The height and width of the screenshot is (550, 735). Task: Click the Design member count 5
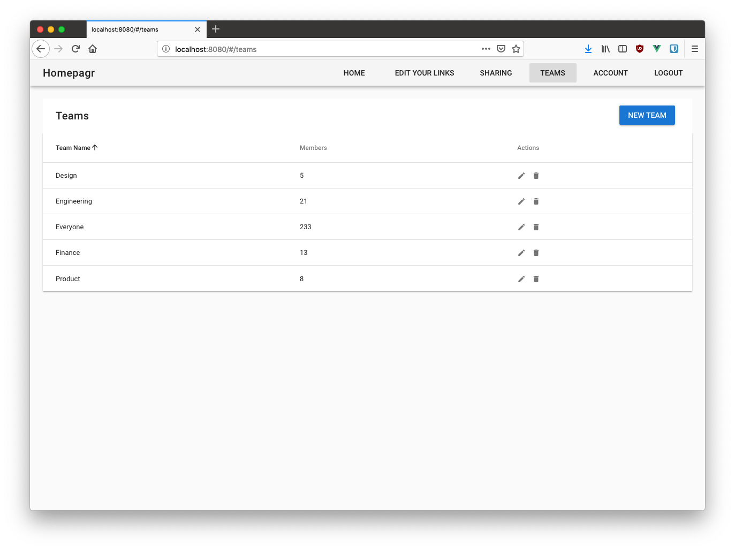[302, 176]
